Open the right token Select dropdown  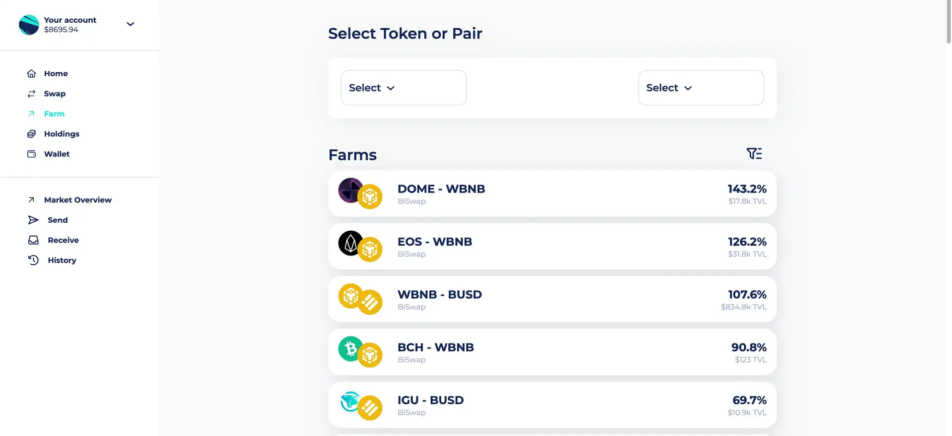[x=701, y=88]
